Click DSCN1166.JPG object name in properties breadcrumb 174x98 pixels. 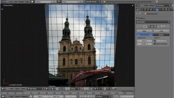click(152, 14)
